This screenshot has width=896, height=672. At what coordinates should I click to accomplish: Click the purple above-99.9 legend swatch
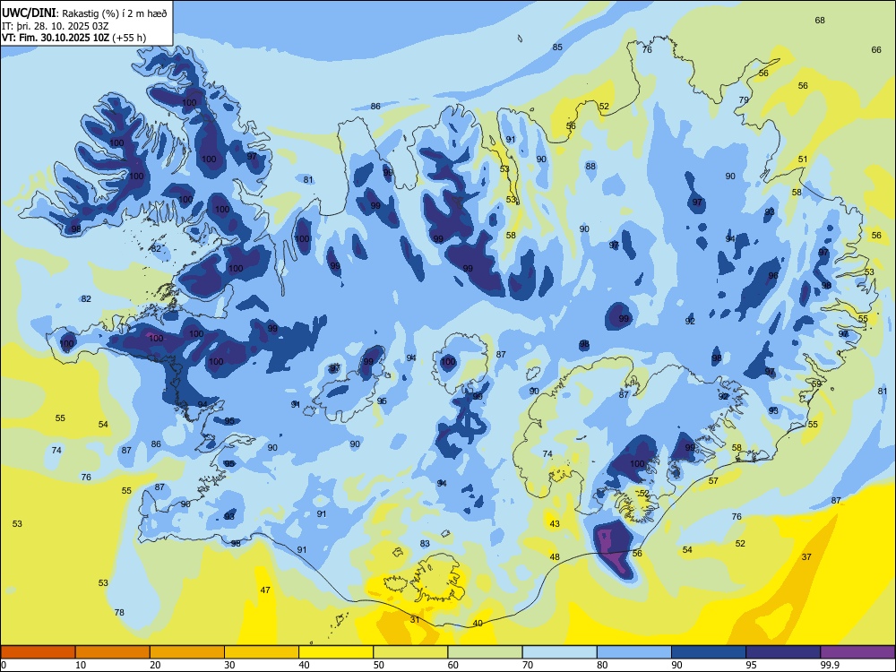pos(857,652)
